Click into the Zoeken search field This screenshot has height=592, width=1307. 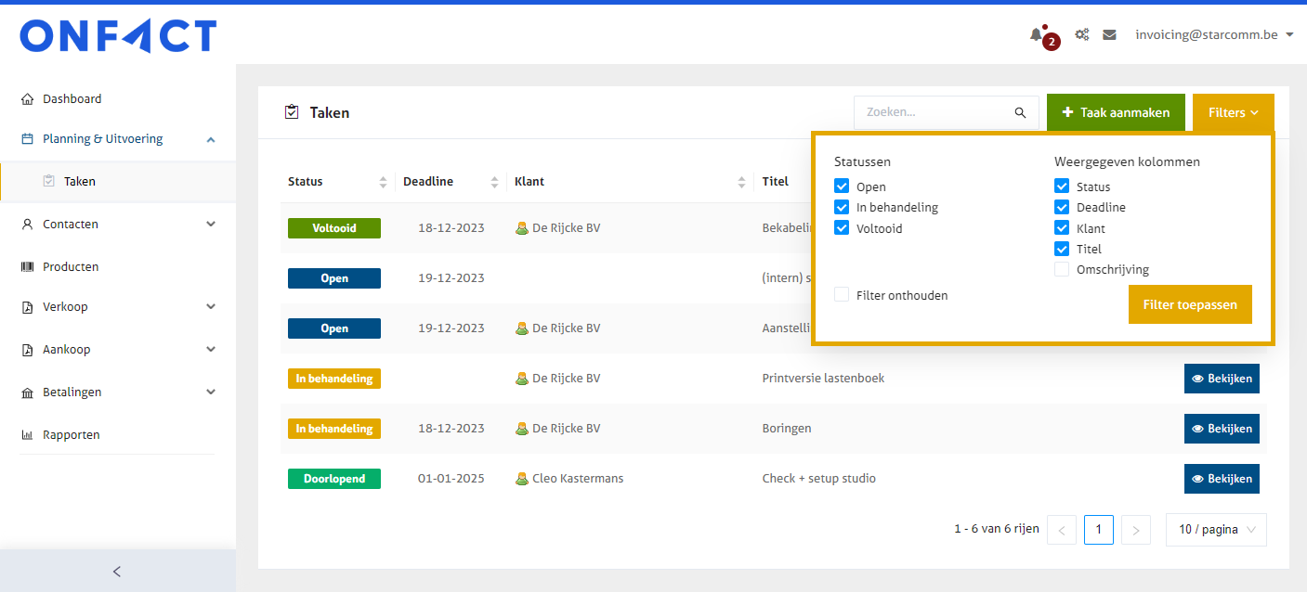click(934, 112)
